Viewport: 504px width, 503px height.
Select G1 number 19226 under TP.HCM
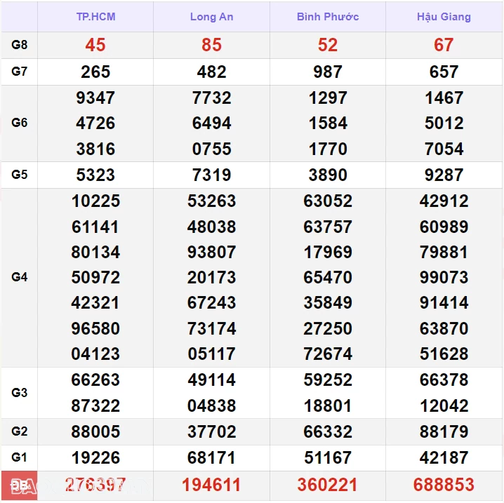pyautogui.click(x=95, y=457)
